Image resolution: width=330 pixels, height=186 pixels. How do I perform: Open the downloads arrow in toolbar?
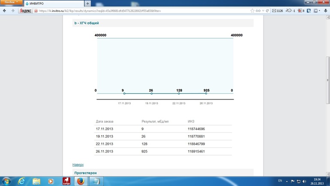tap(326, 11)
